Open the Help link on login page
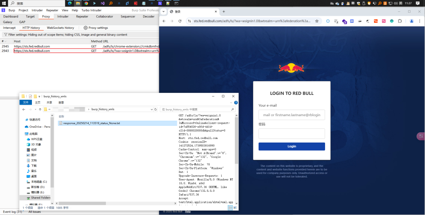This screenshot has width=425, height=215. tap(188, 212)
